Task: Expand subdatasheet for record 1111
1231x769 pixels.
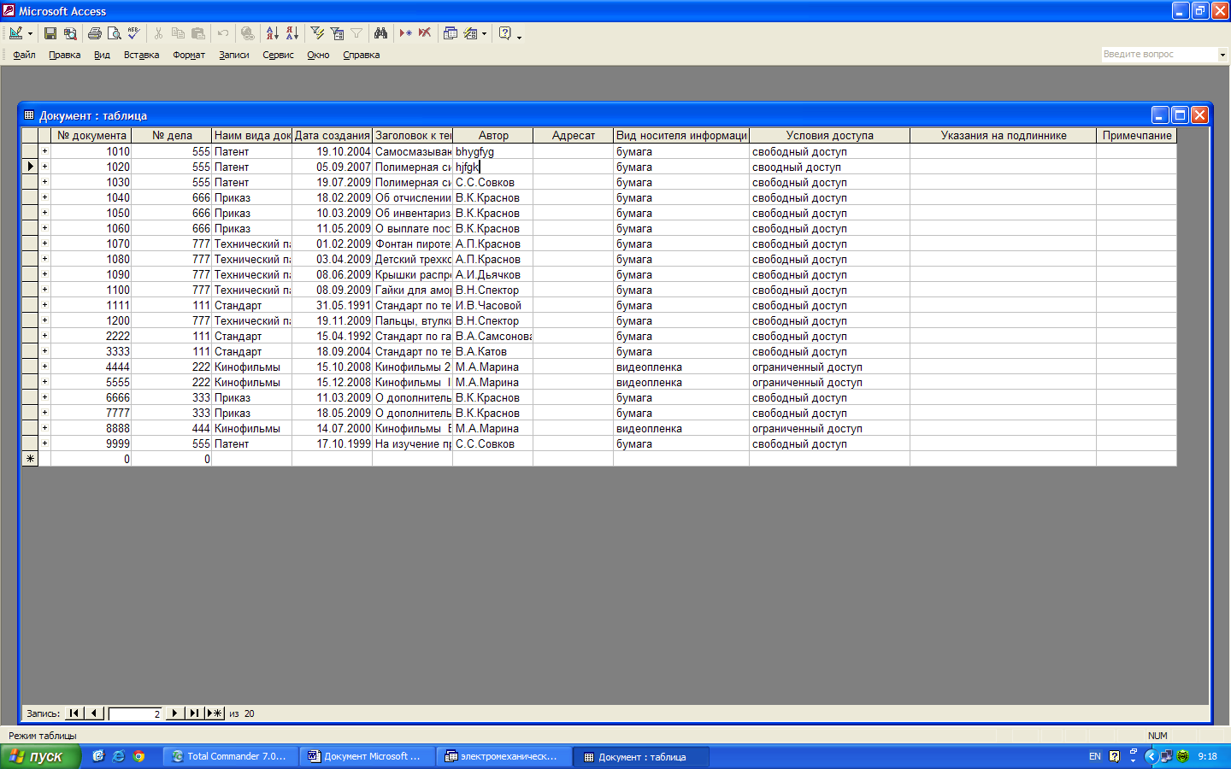Action: 44,305
